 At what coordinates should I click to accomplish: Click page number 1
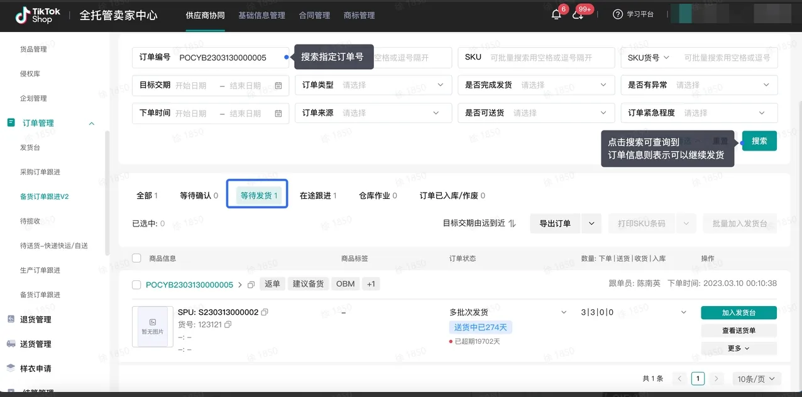pos(698,379)
